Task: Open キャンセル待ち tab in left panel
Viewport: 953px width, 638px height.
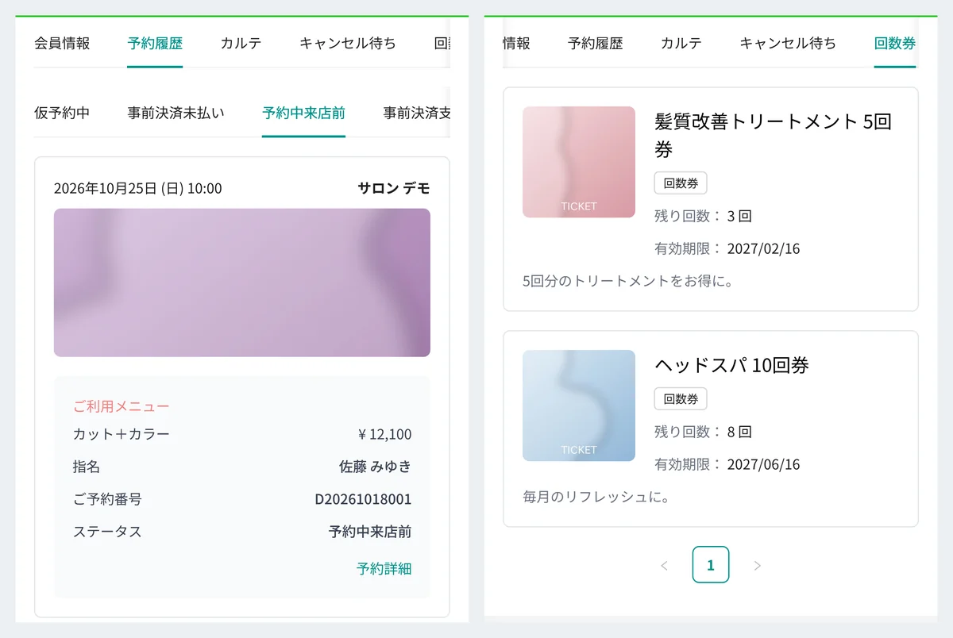Action: pyautogui.click(x=348, y=44)
